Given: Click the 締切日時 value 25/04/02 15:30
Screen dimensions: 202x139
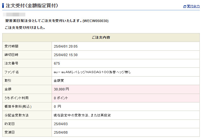Looking at the screenshot, I should pyautogui.click(x=66, y=55).
